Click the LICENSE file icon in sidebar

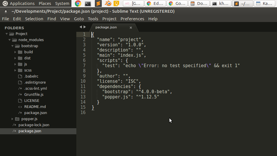click(x=20, y=101)
